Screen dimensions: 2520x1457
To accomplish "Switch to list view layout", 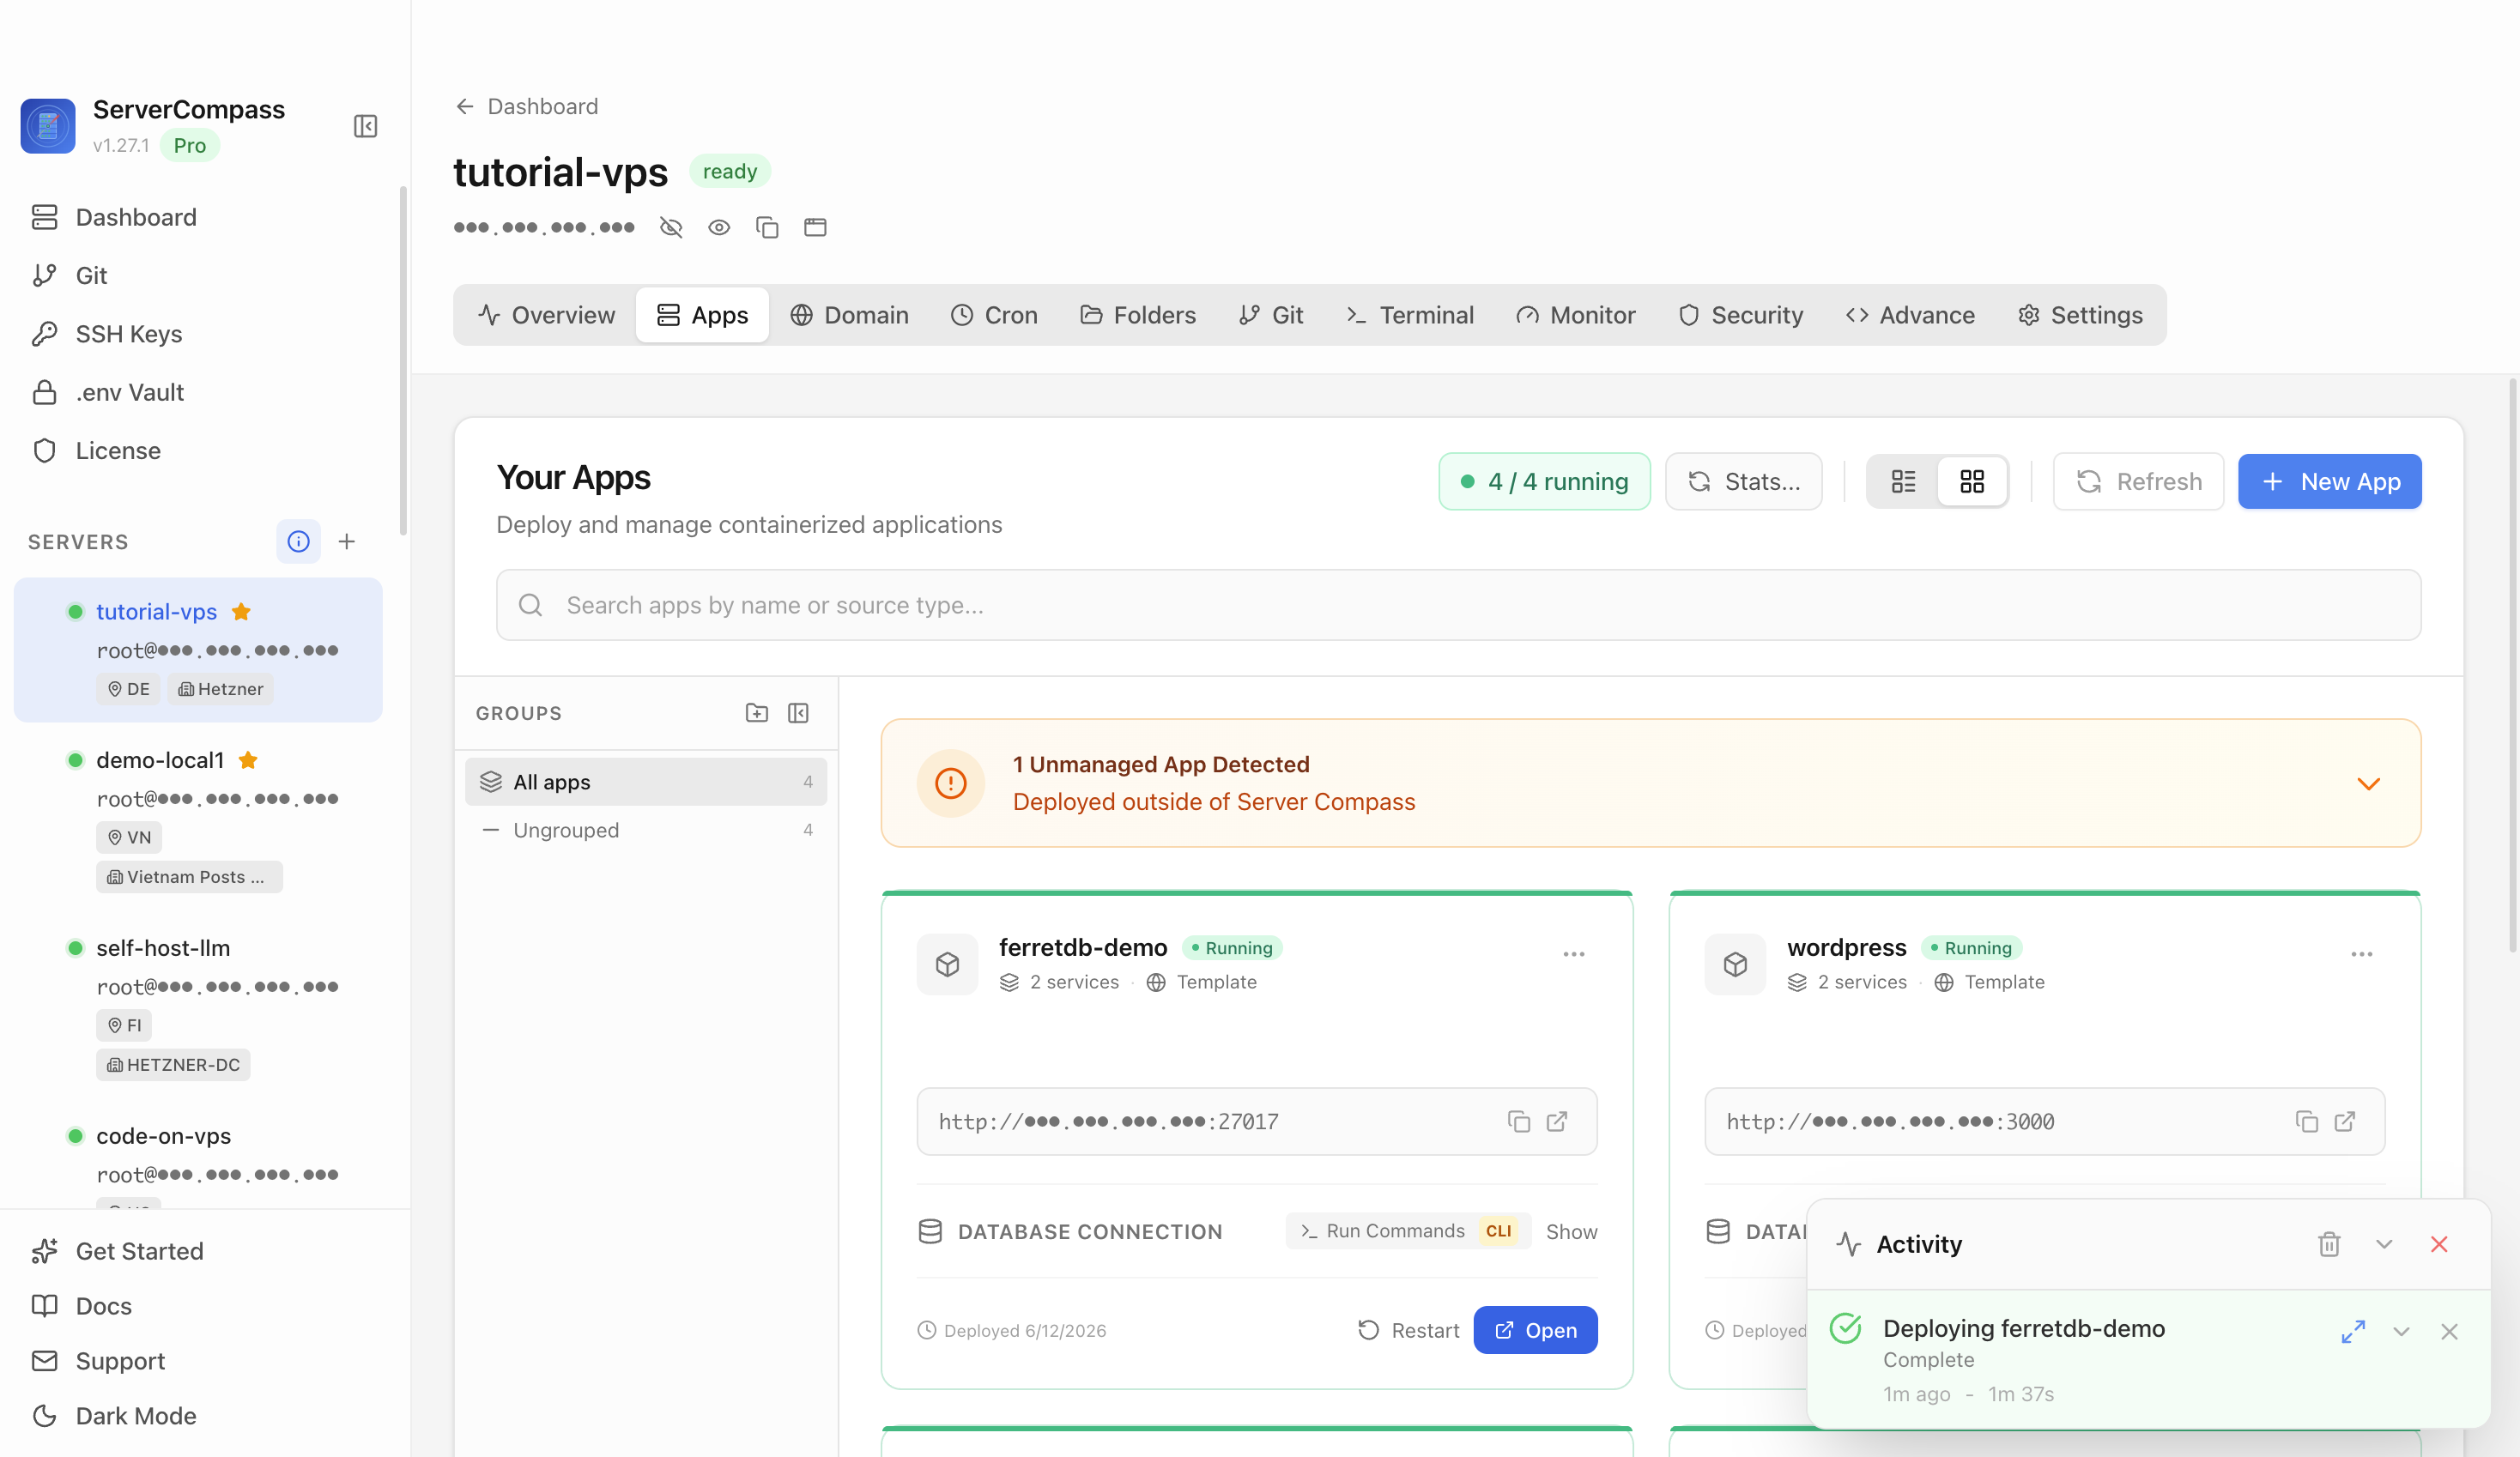I will pos(1903,482).
